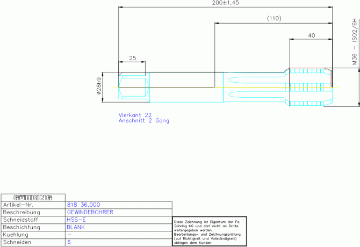360x247 pixels.
Task: Select the HSS-E cutting material value
Action: tap(76, 220)
